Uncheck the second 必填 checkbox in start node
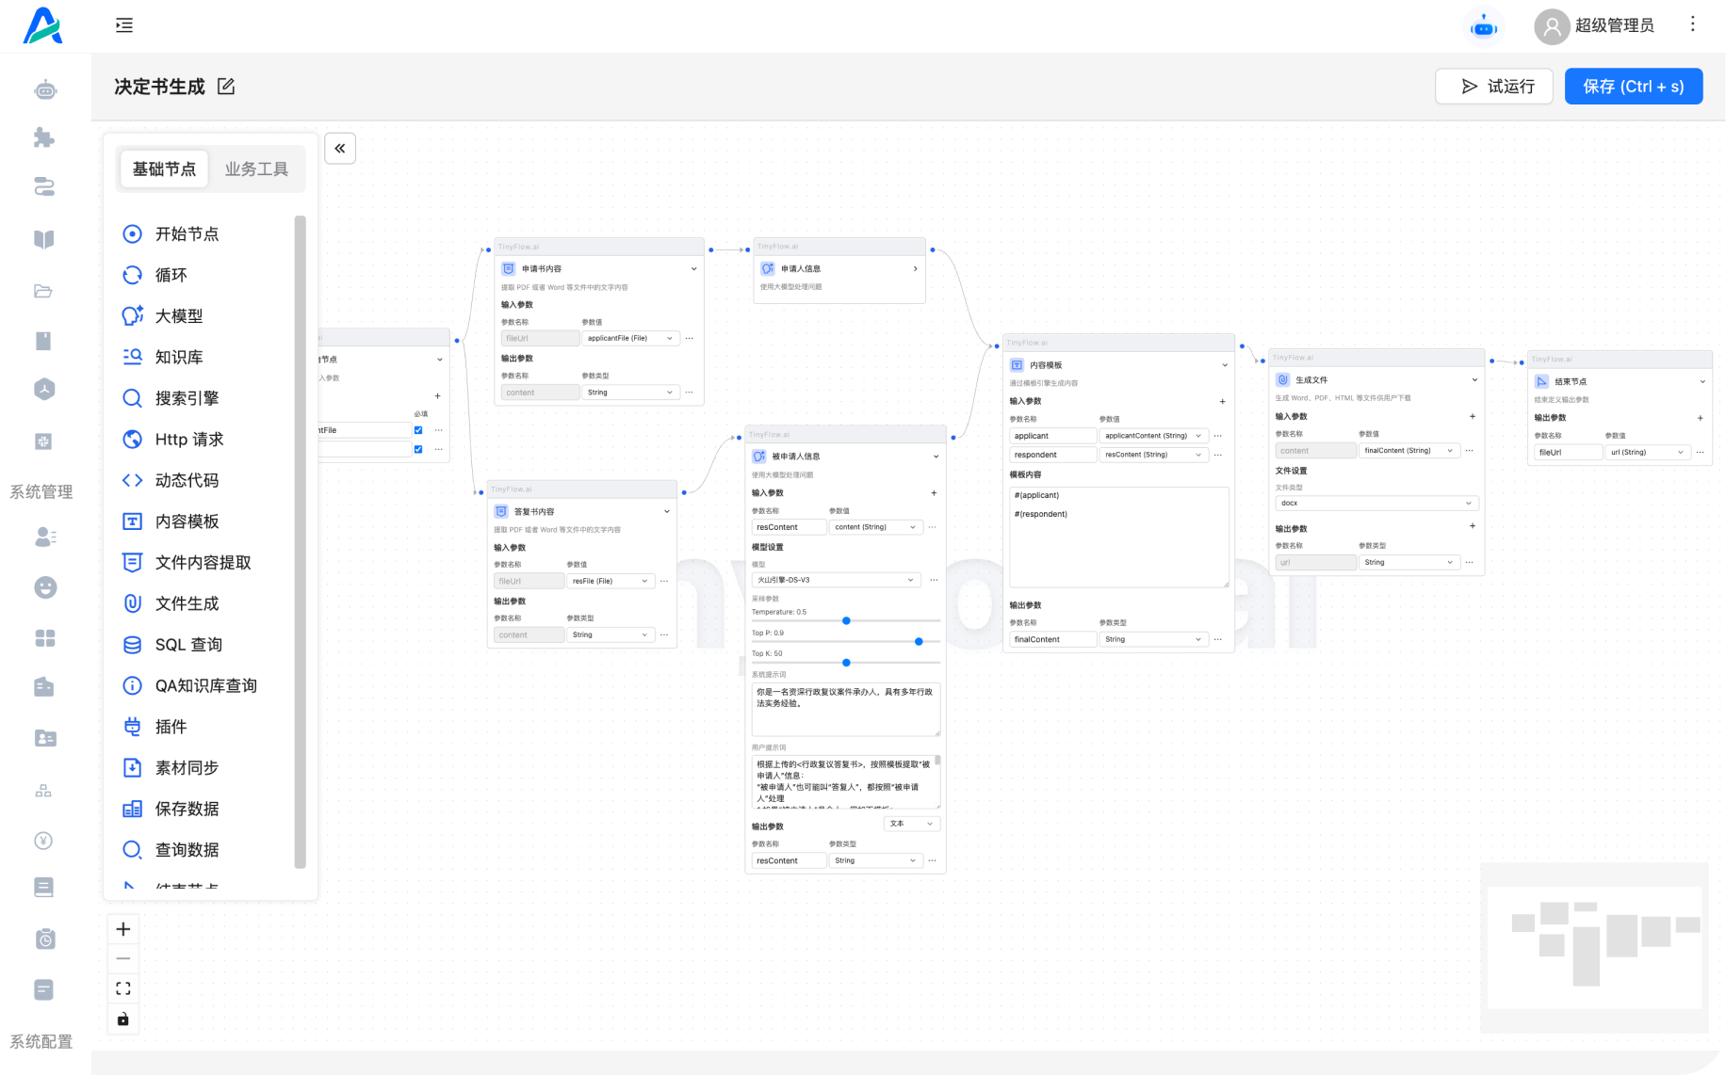 (x=418, y=449)
